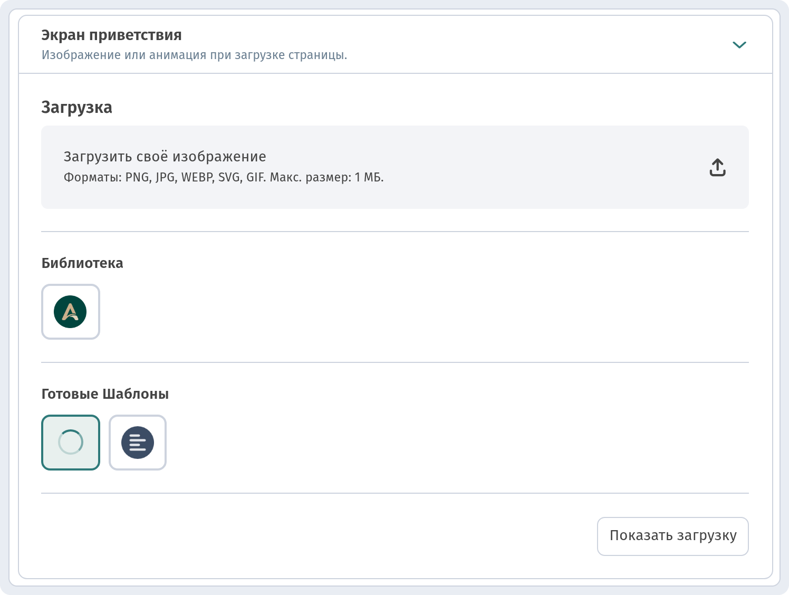Click the Загрузить своё изображение text
The image size is (789, 595).
click(165, 157)
